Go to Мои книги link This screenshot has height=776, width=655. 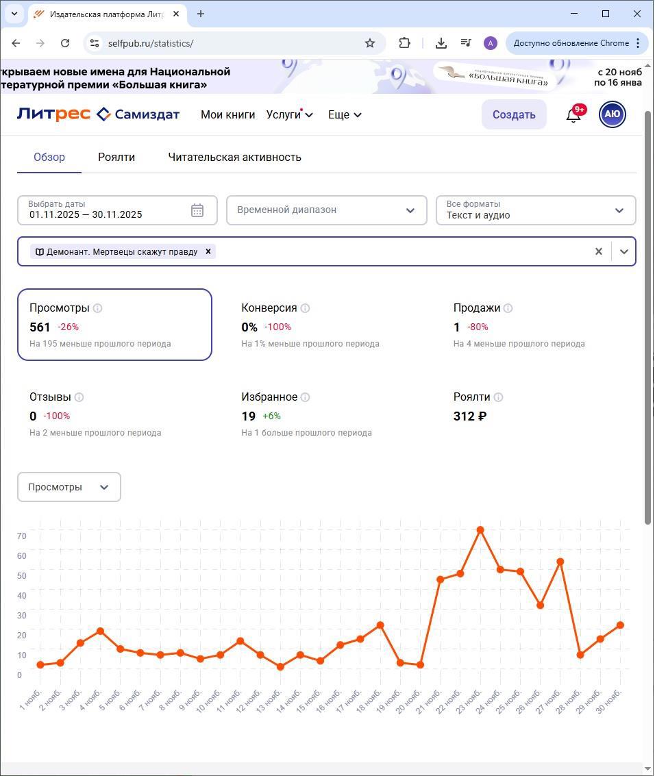227,114
